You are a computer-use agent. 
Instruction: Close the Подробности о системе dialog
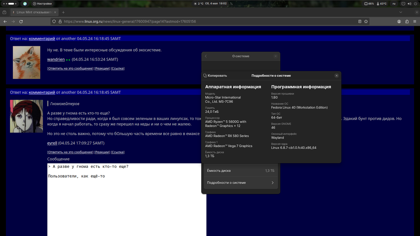click(x=336, y=75)
